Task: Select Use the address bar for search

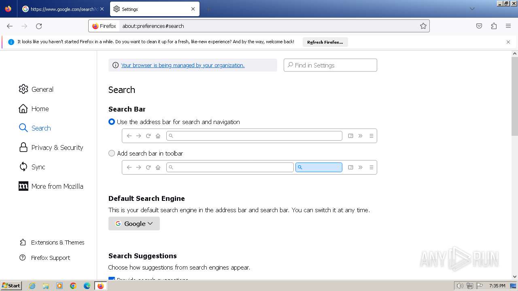Action: click(x=112, y=122)
